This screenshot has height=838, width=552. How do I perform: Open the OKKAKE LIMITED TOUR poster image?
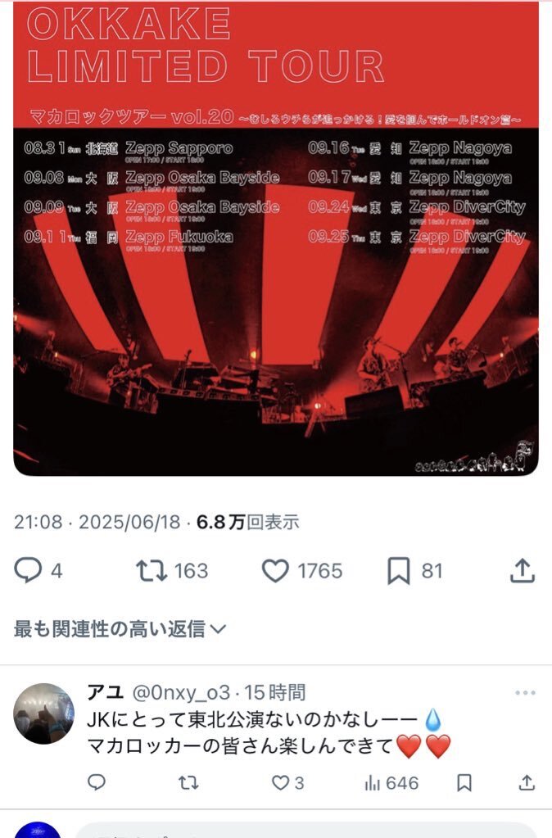276,238
